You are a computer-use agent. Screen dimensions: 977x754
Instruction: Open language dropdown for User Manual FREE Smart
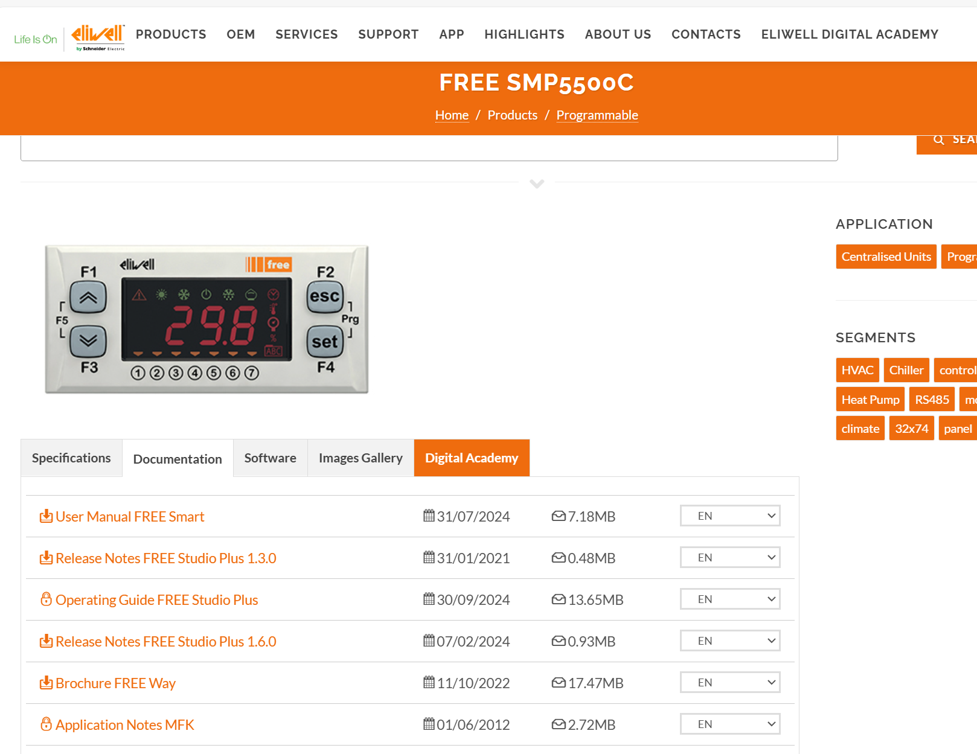coord(729,516)
